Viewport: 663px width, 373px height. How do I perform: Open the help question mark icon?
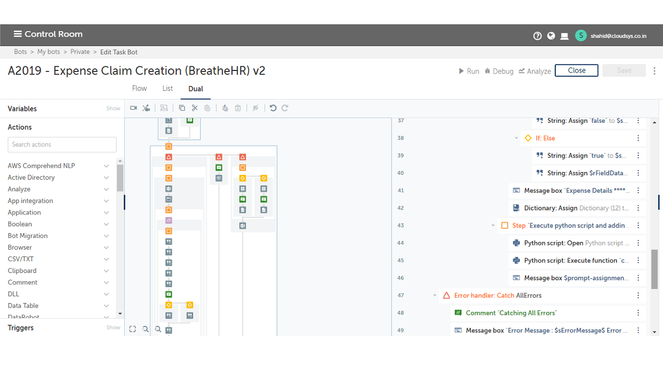[537, 36]
